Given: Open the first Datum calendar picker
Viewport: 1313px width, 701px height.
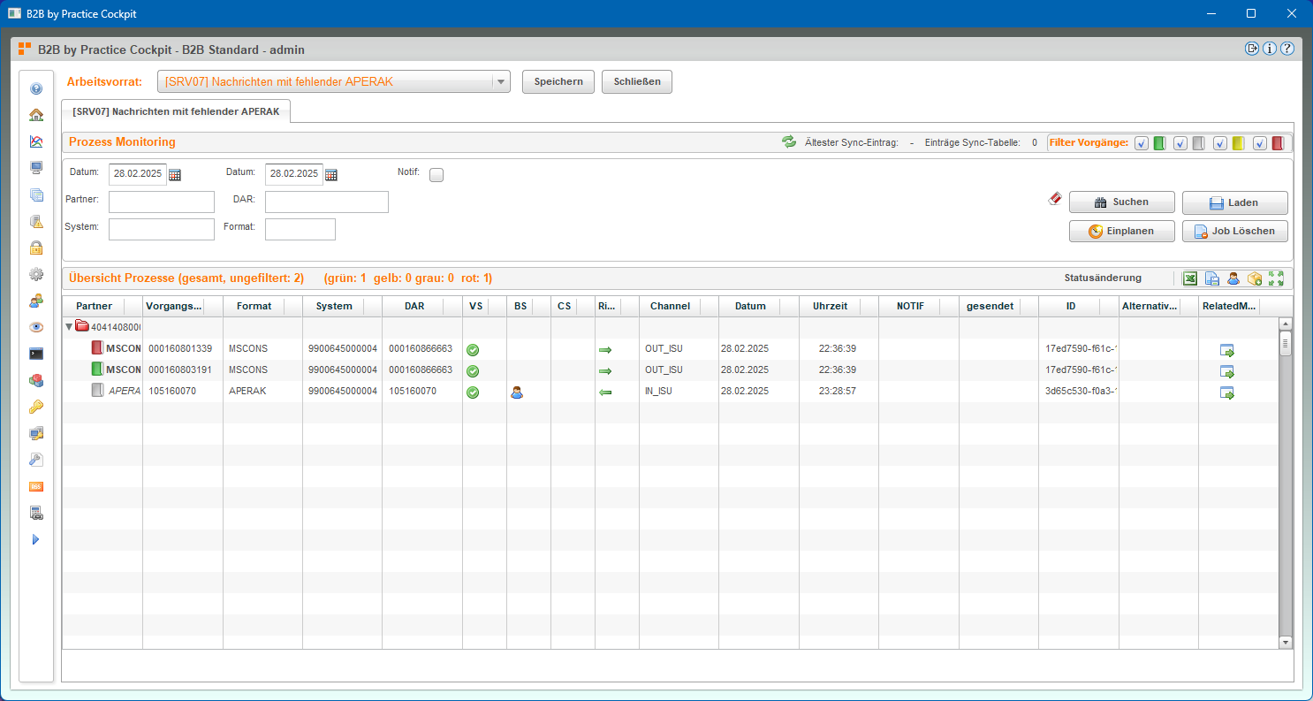Looking at the screenshot, I should coord(175,175).
